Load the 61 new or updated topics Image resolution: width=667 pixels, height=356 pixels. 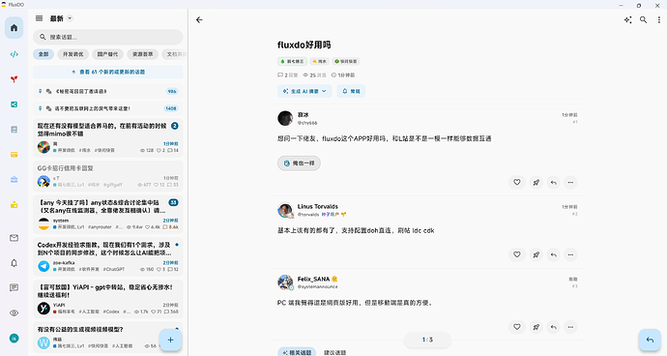(x=108, y=72)
